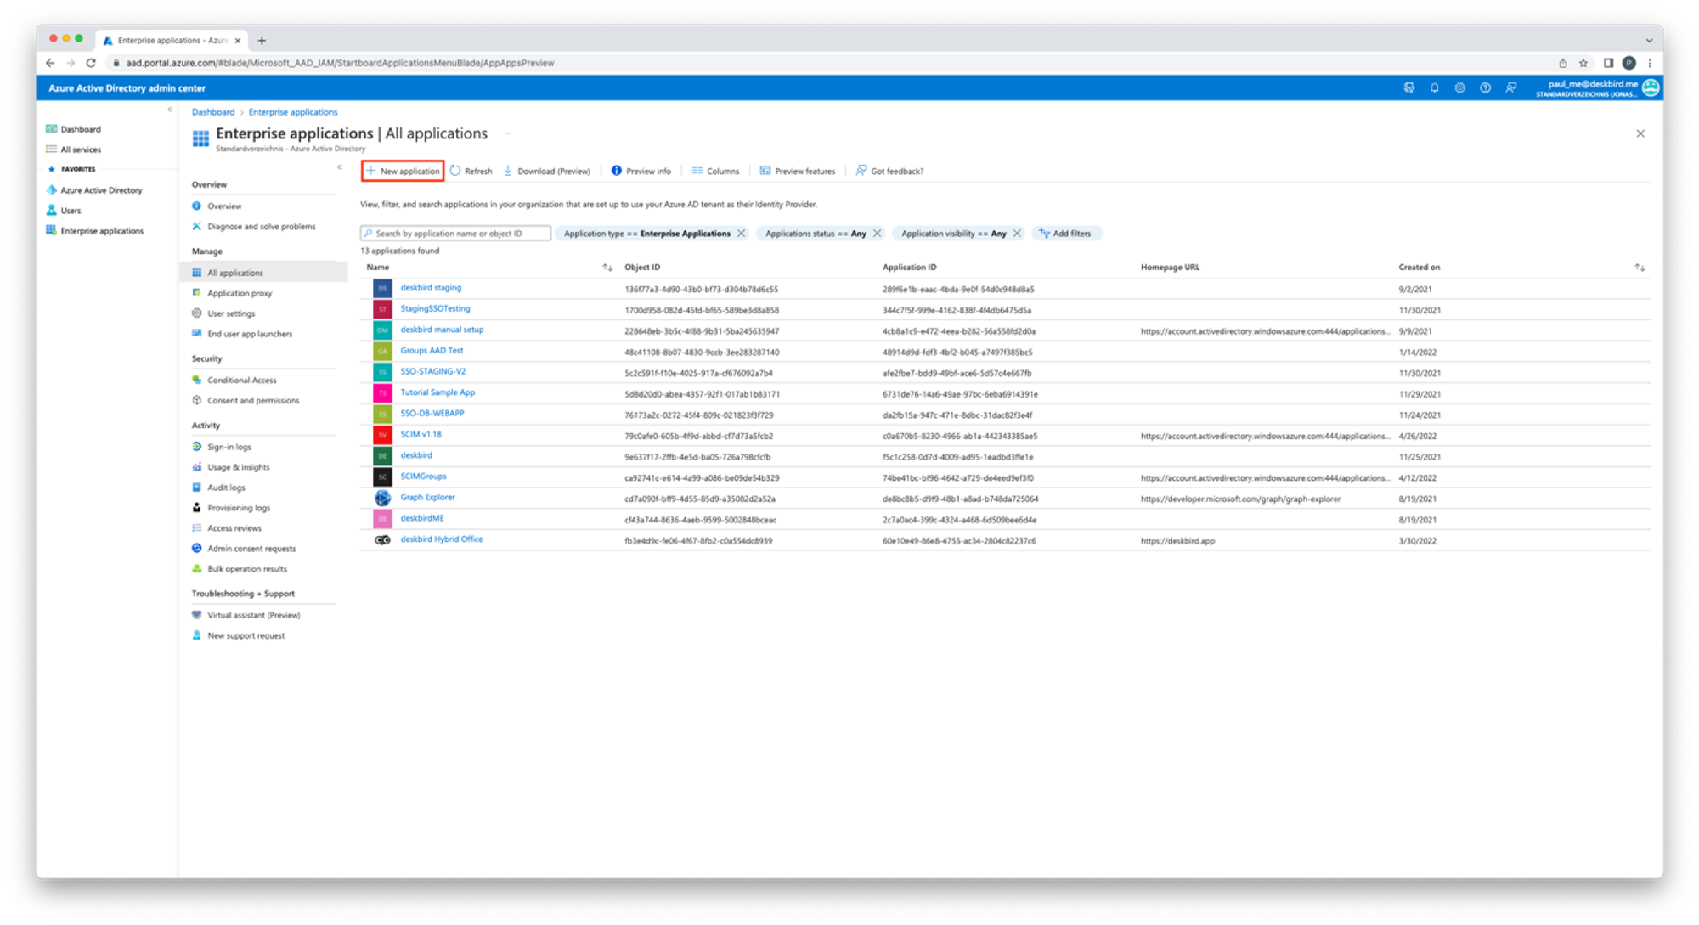Click the help question mark icon
1699x925 pixels.
[1485, 87]
